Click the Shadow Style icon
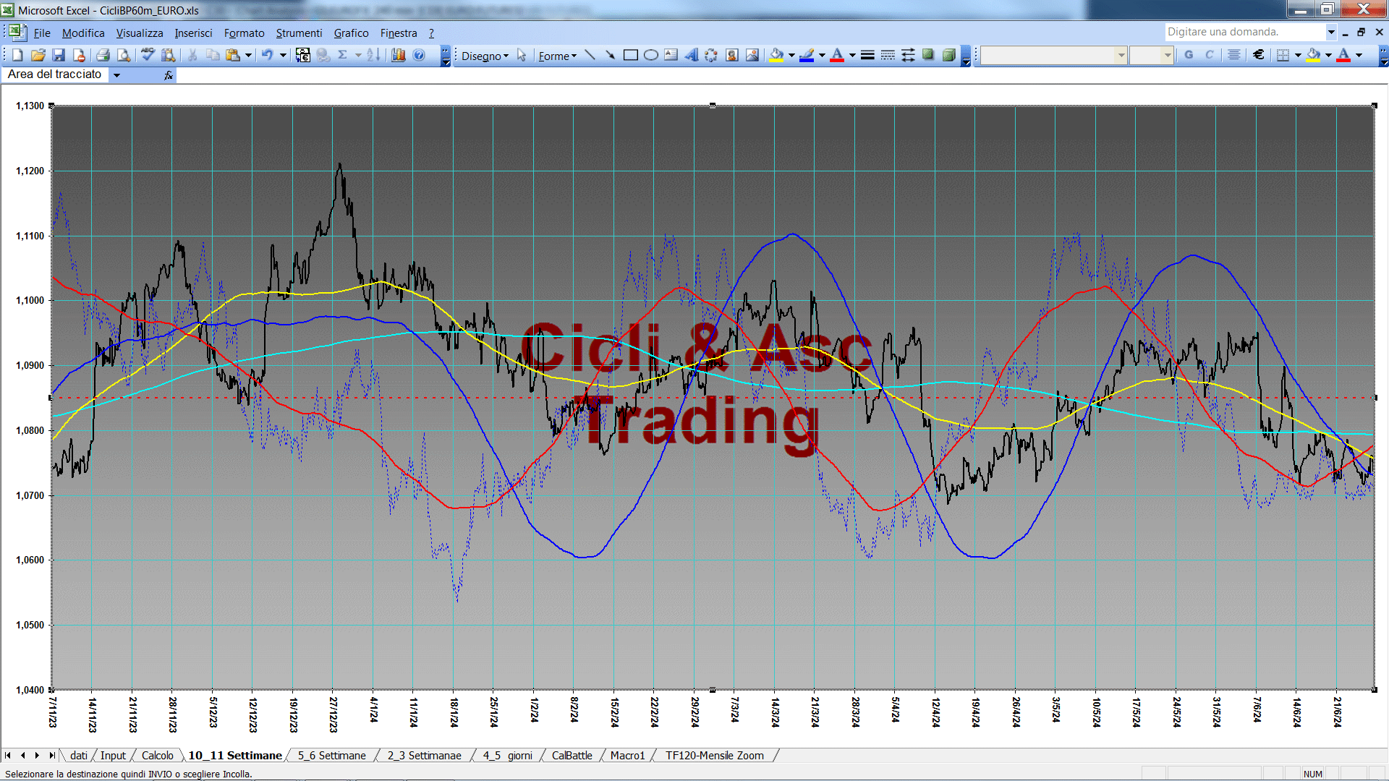 pos(928,55)
